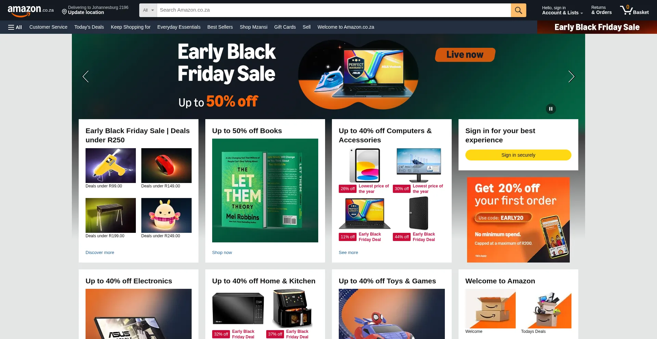Click the Sign in securely button

[x=518, y=155]
